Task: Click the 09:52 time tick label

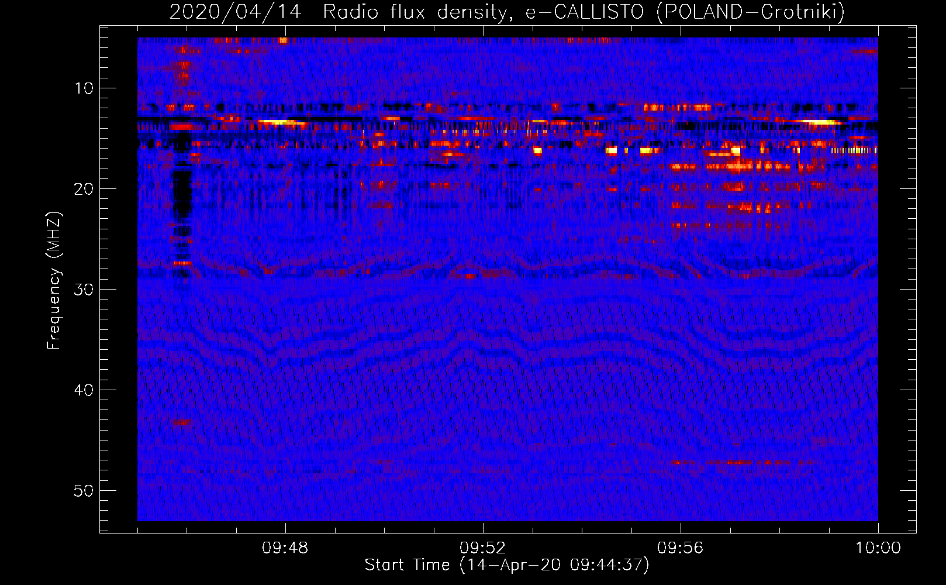Action: click(x=483, y=548)
